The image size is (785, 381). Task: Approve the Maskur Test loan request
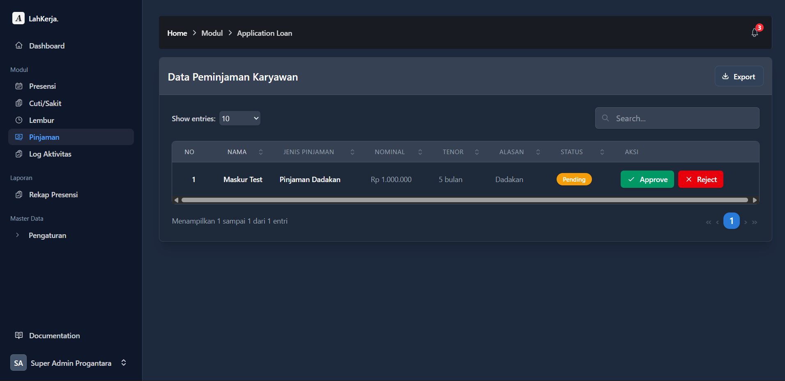(x=647, y=179)
